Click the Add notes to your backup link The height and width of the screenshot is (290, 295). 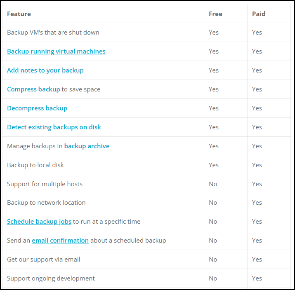(45, 70)
